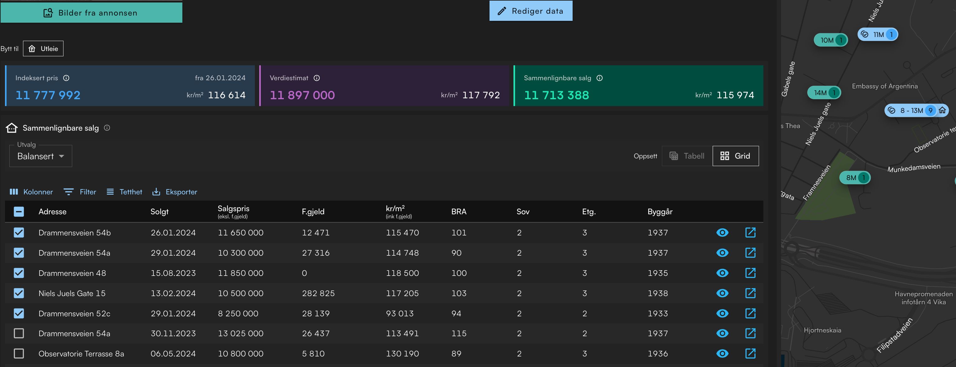Open external link icon for Niels Juels Gate 15
The height and width of the screenshot is (367, 956).
point(750,293)
